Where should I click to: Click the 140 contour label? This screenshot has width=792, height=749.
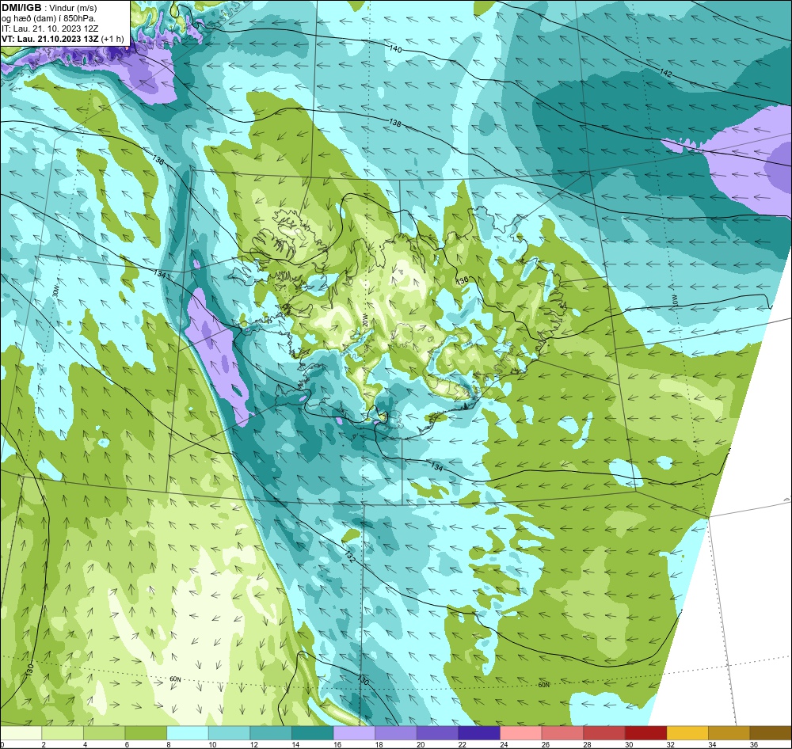pyautogui.click(x=395, y=49)
